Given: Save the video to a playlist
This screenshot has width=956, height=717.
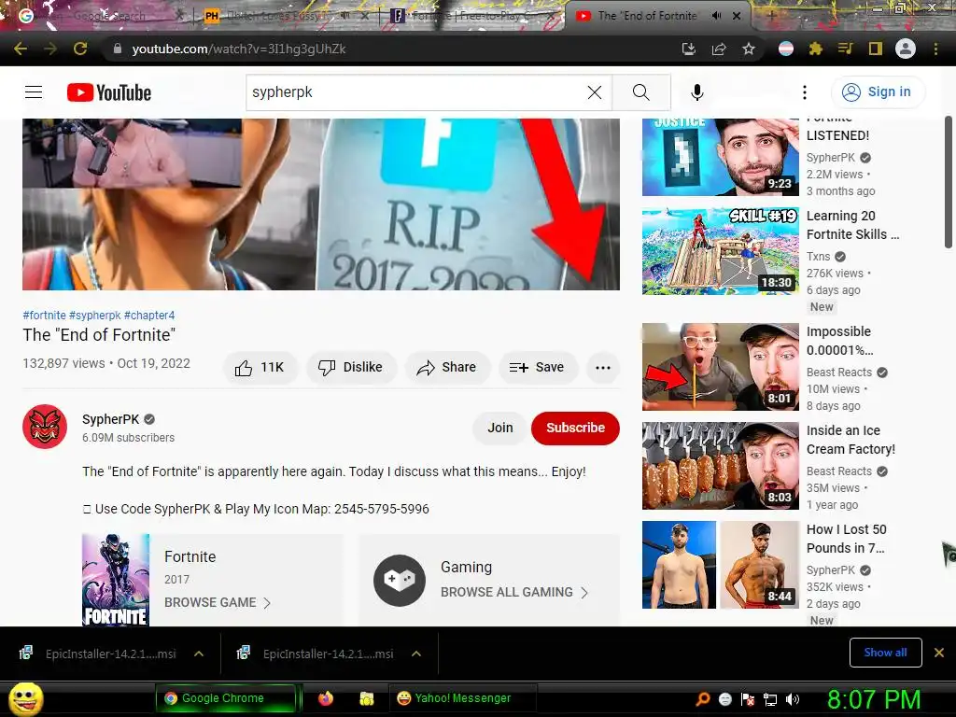Looking at the screenshot, I should (537, 367).
